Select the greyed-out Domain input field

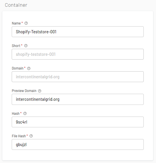[78, 77]
